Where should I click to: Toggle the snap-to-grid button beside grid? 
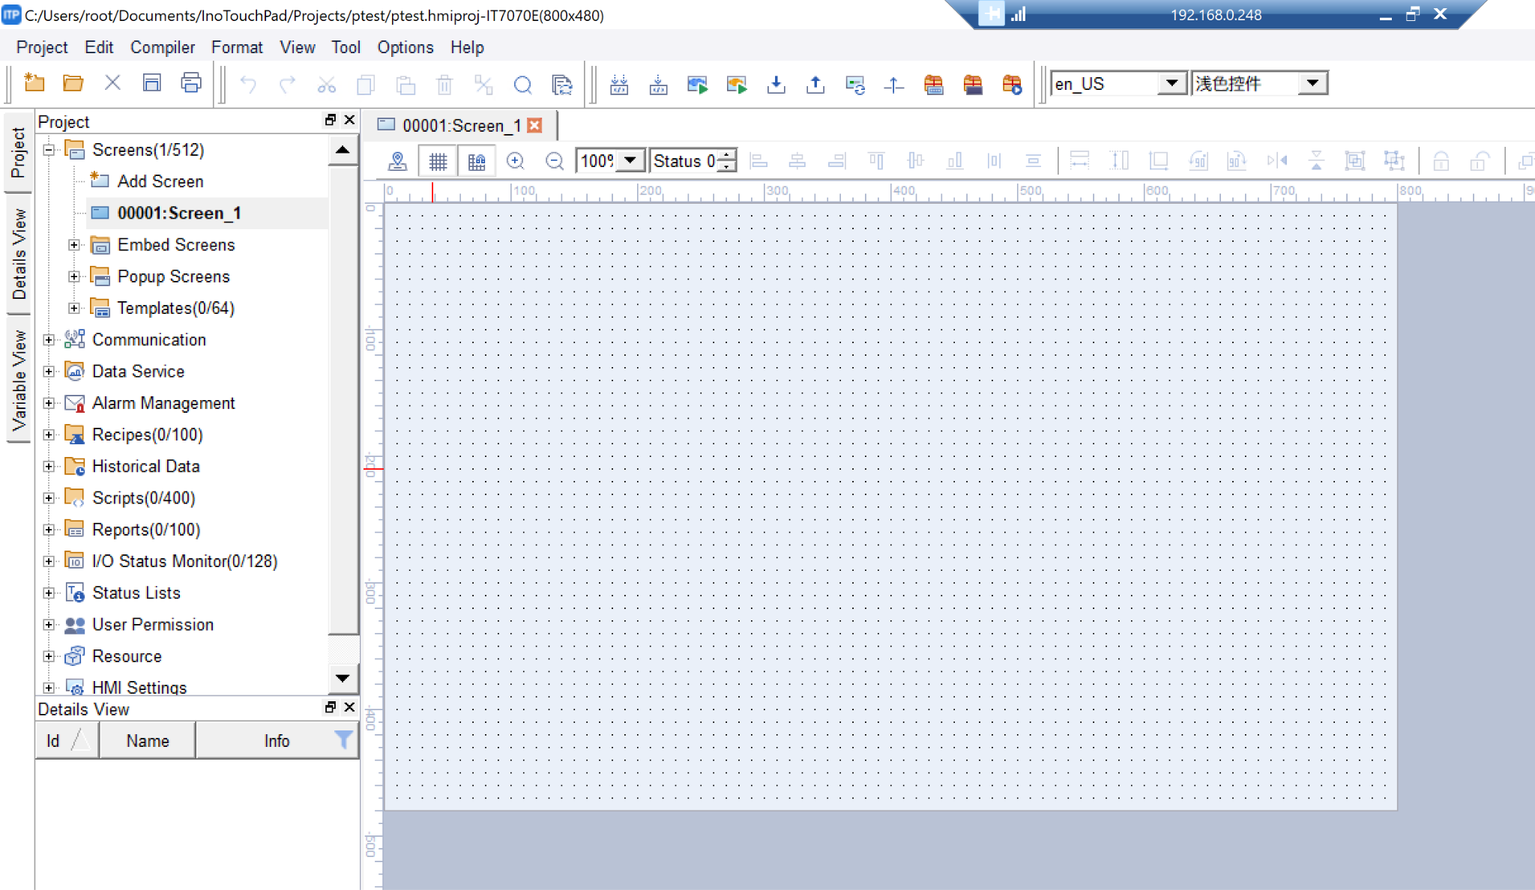(477, 161)
